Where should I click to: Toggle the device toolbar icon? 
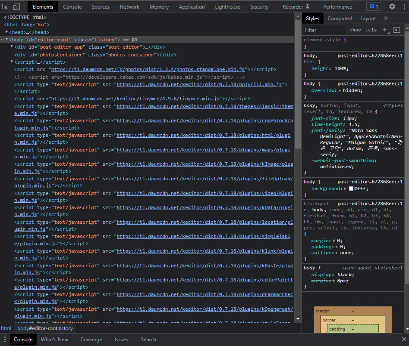[16, 6]
